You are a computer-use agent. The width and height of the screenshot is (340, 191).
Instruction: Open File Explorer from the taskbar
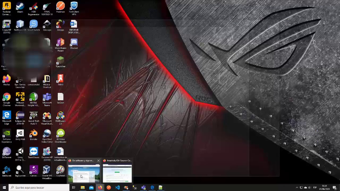(x=82, y=188)
